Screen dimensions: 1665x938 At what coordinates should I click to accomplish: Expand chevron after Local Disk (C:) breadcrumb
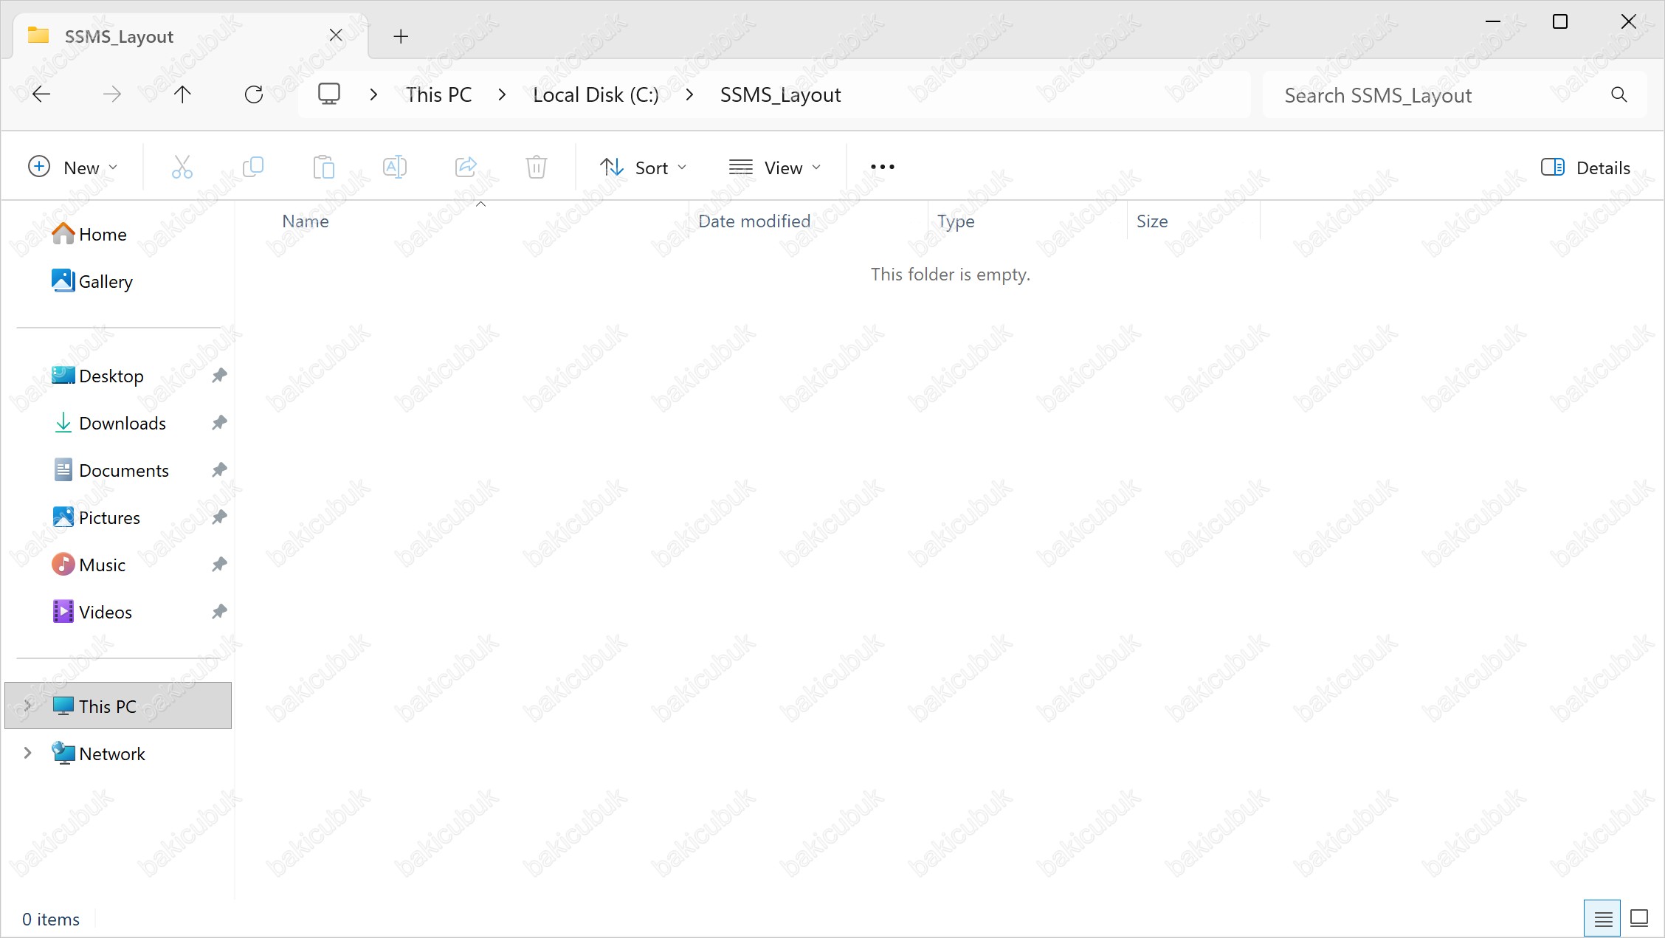(x=689, y=94)
